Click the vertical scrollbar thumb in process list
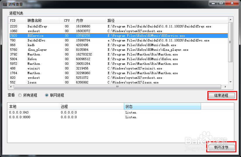This screenshot has width=241, height=157. pos(230,42)
